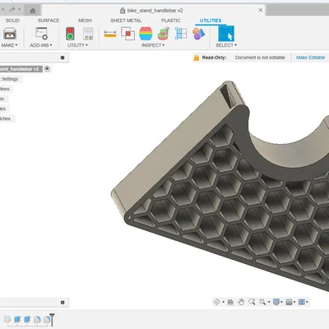329x329 pixels.
Task: Activate the Select cursor tool
Action: pos(226,34)
